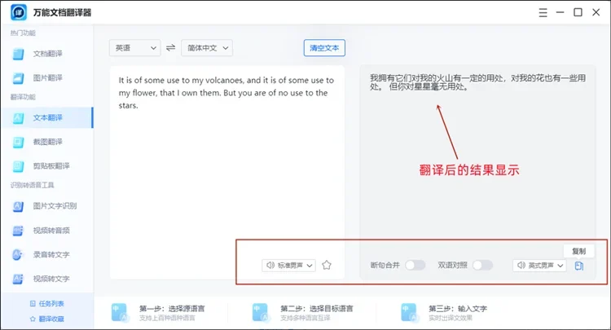Expand the 英式男声 voice dropdown arrow
This screenshot has height=330, width=611.
560,266
